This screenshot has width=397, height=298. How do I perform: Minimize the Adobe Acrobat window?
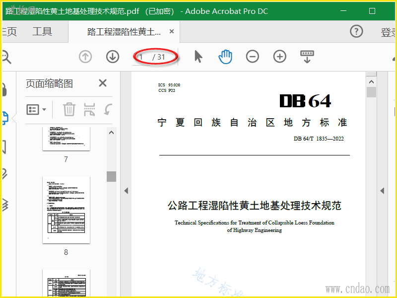[343, 11]
